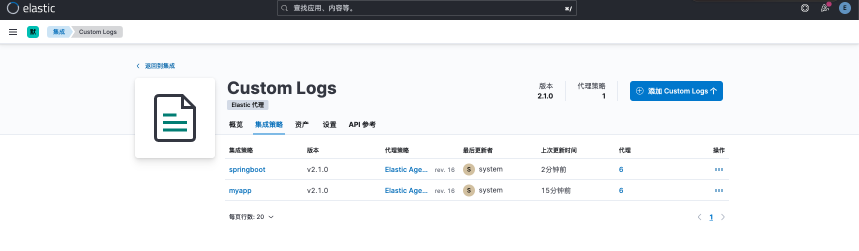Click system user avatar in myapp row

tap(469, 190)
